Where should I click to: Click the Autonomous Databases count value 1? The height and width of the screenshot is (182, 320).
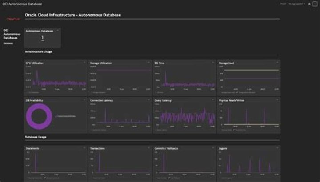43,37
